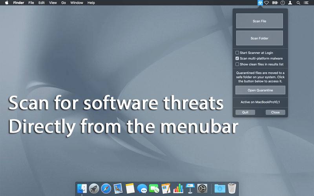Image resolution: width=314 pixels, height=196 pixels.
Task: Open Spotlight search magnifier
Action: click(x=298, y=3)
